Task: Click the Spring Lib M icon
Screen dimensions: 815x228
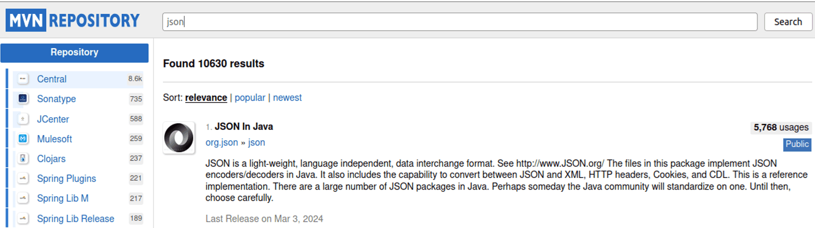Action: pos(23,198)
